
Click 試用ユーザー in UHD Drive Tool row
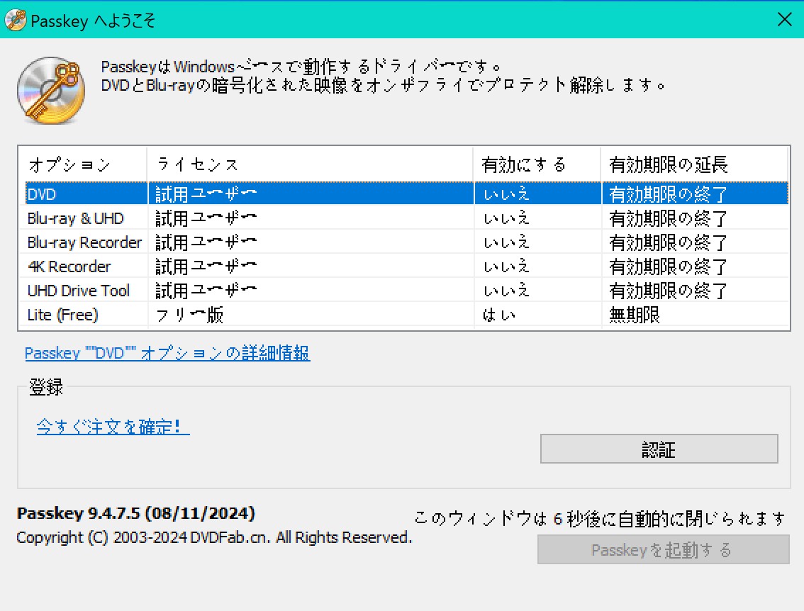206,290
